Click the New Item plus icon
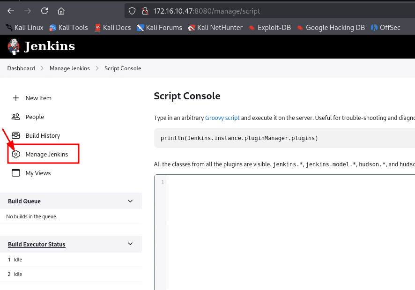This screenshot has height=290, width=415. pos(16,98)
